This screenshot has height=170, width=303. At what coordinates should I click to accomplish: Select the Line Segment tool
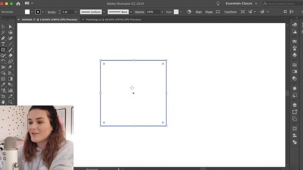(x=10, y=44)
